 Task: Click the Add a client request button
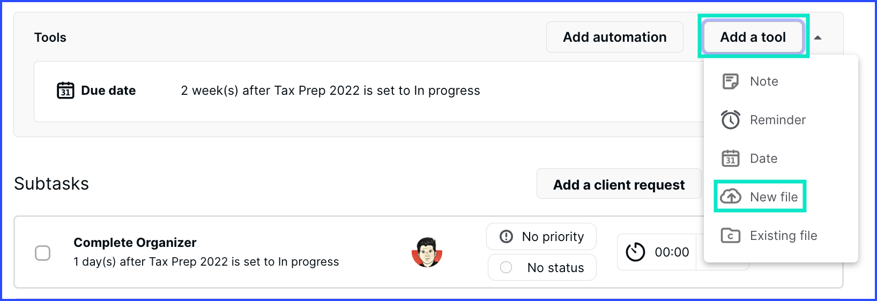pyautogui.click(x=619, y=184)
